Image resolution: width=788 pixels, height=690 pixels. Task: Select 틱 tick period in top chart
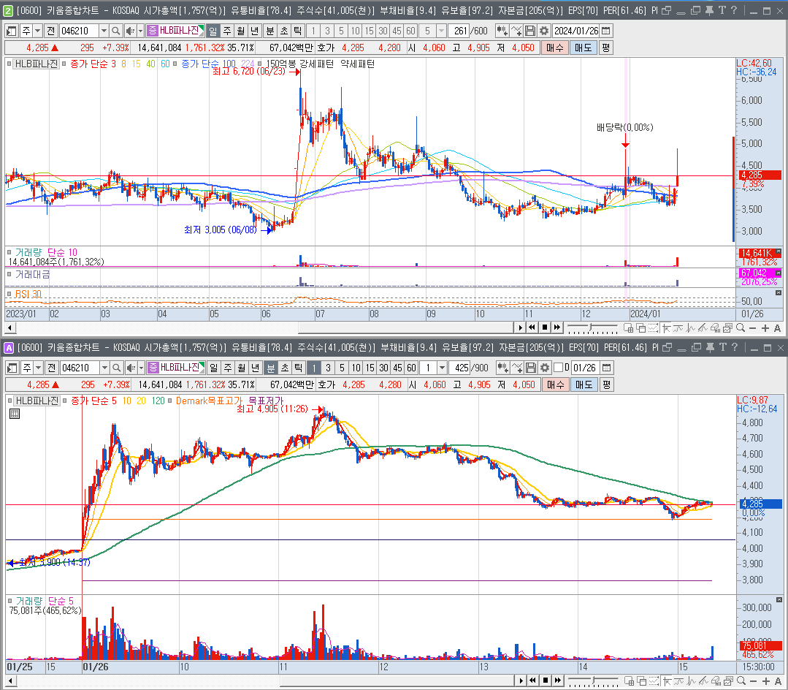pos(297,31)
